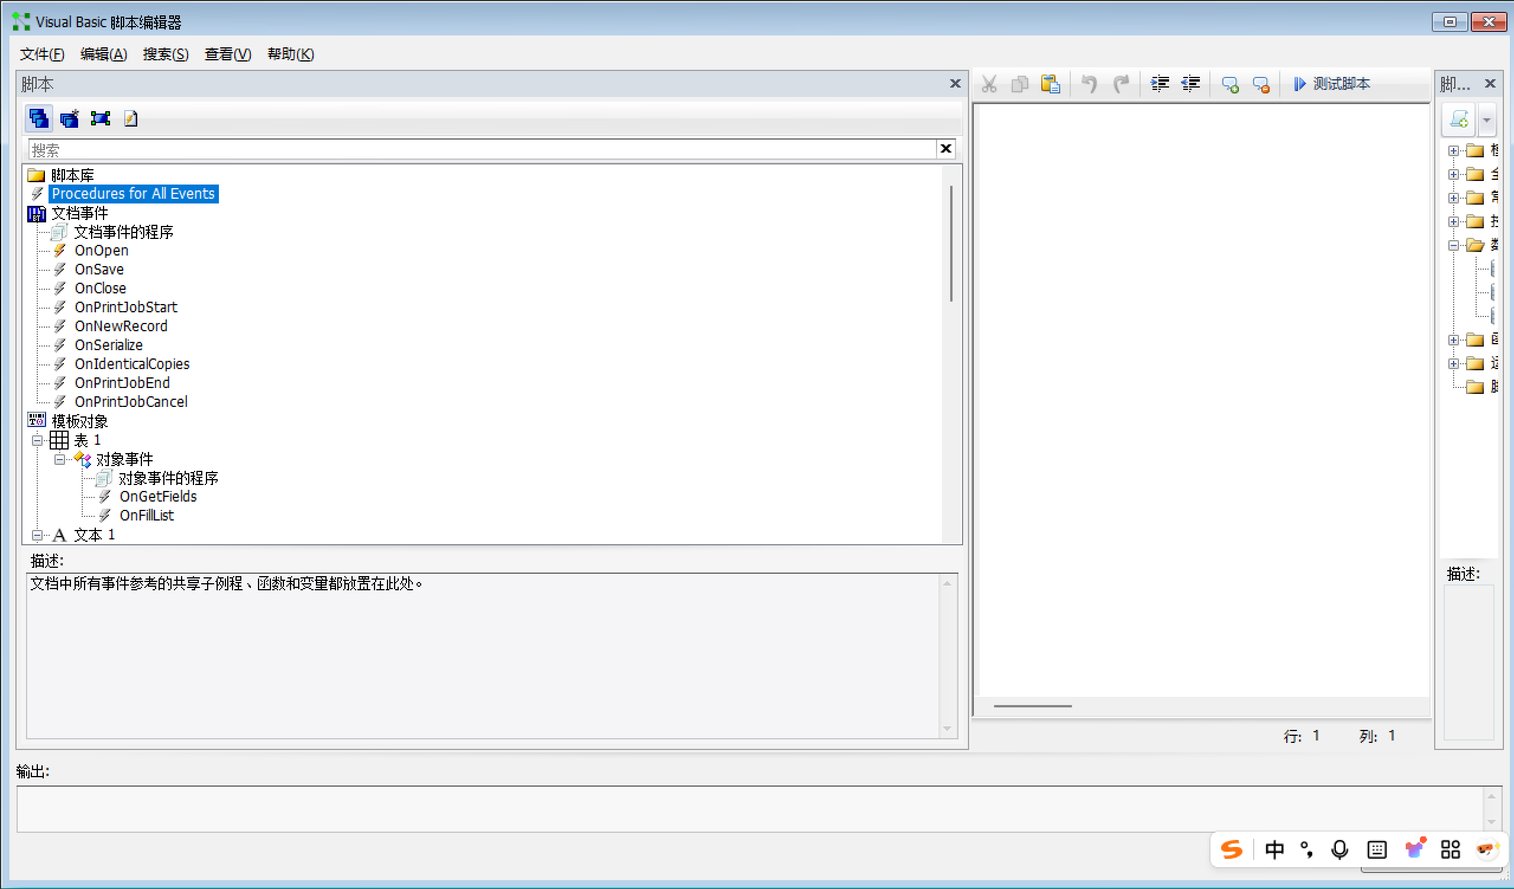Open the 文件(F) menu

click(x=41, y=54)
